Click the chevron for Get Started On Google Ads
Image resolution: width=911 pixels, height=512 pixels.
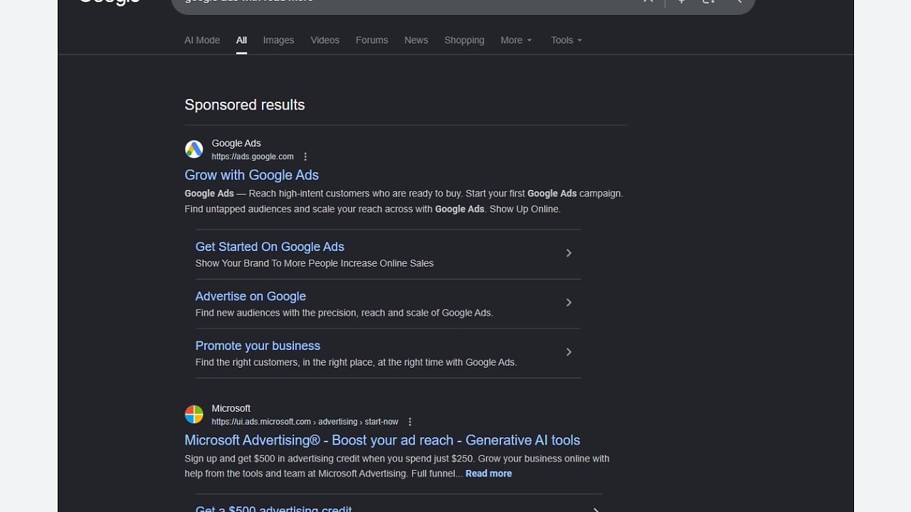coord(569,253)
